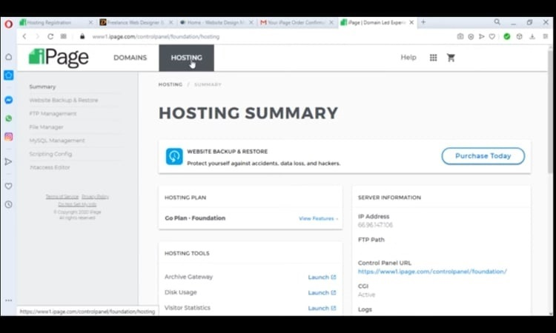Viewport: 556px width, 333px height.
Task: Click HOSTING in the breadcrumb
Action: point(171,84)
